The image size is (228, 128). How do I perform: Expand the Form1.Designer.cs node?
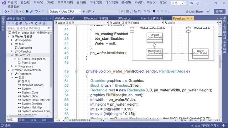(x=15, y=59)
